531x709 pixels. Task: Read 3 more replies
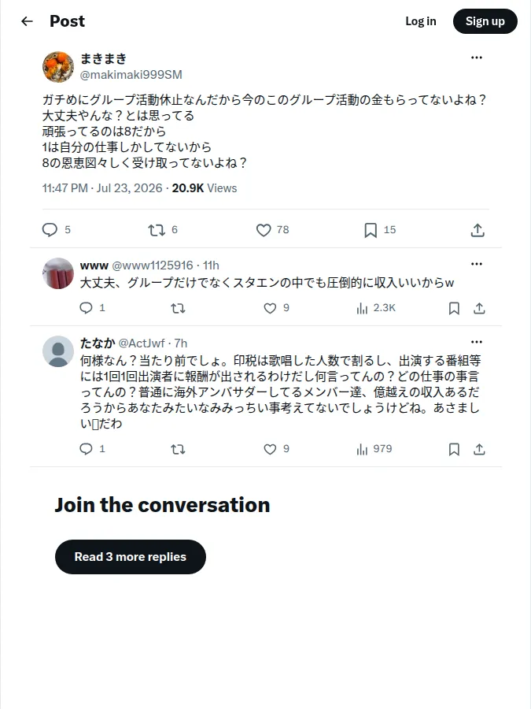click(131, 557)
